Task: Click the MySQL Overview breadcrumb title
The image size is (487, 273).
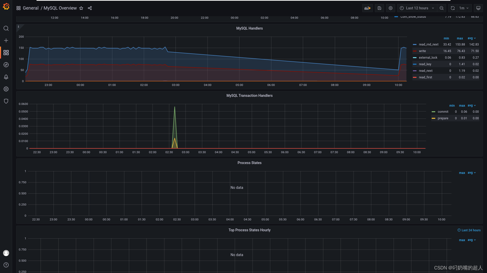Action: tap(60, 8)
